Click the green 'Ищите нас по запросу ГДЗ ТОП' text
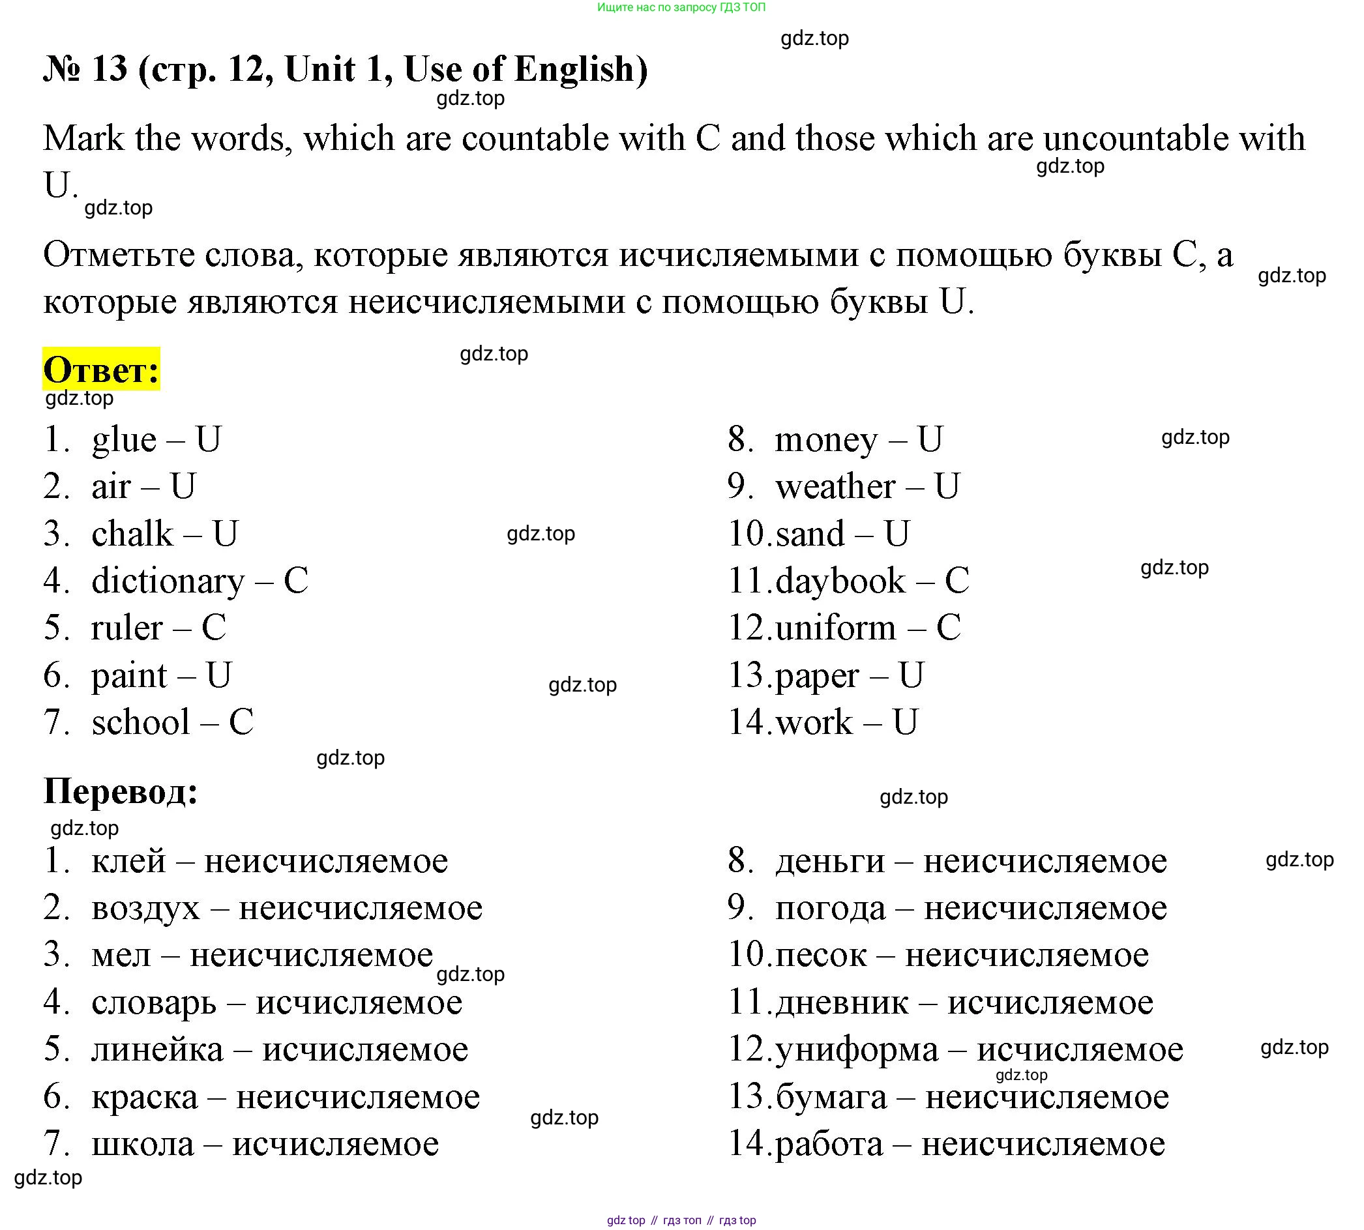This screenshot has width=1364, height=1230. pyautogui.click(x=681, y=7)
